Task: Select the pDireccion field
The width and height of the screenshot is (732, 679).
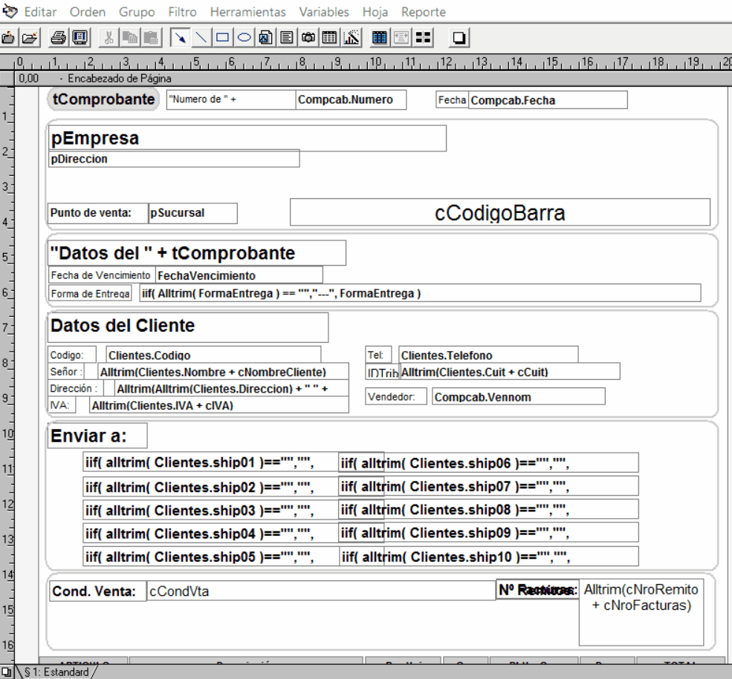Action: click(x=174, y=159)
